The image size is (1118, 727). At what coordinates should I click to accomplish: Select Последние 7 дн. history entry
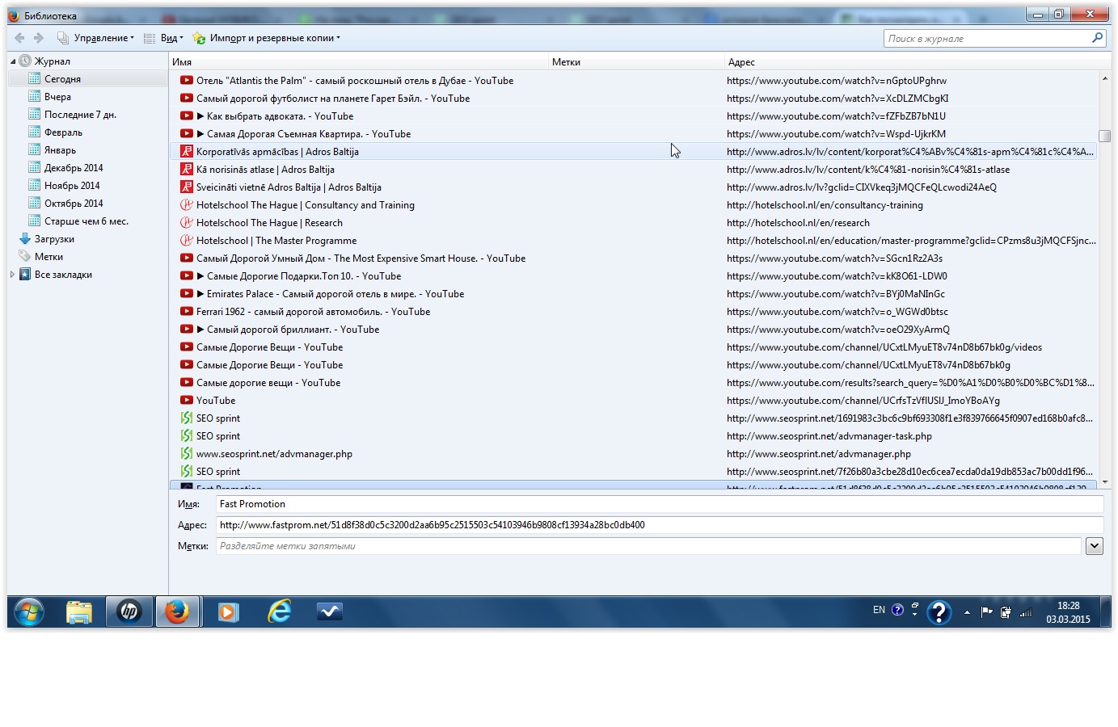pos(80,115)
